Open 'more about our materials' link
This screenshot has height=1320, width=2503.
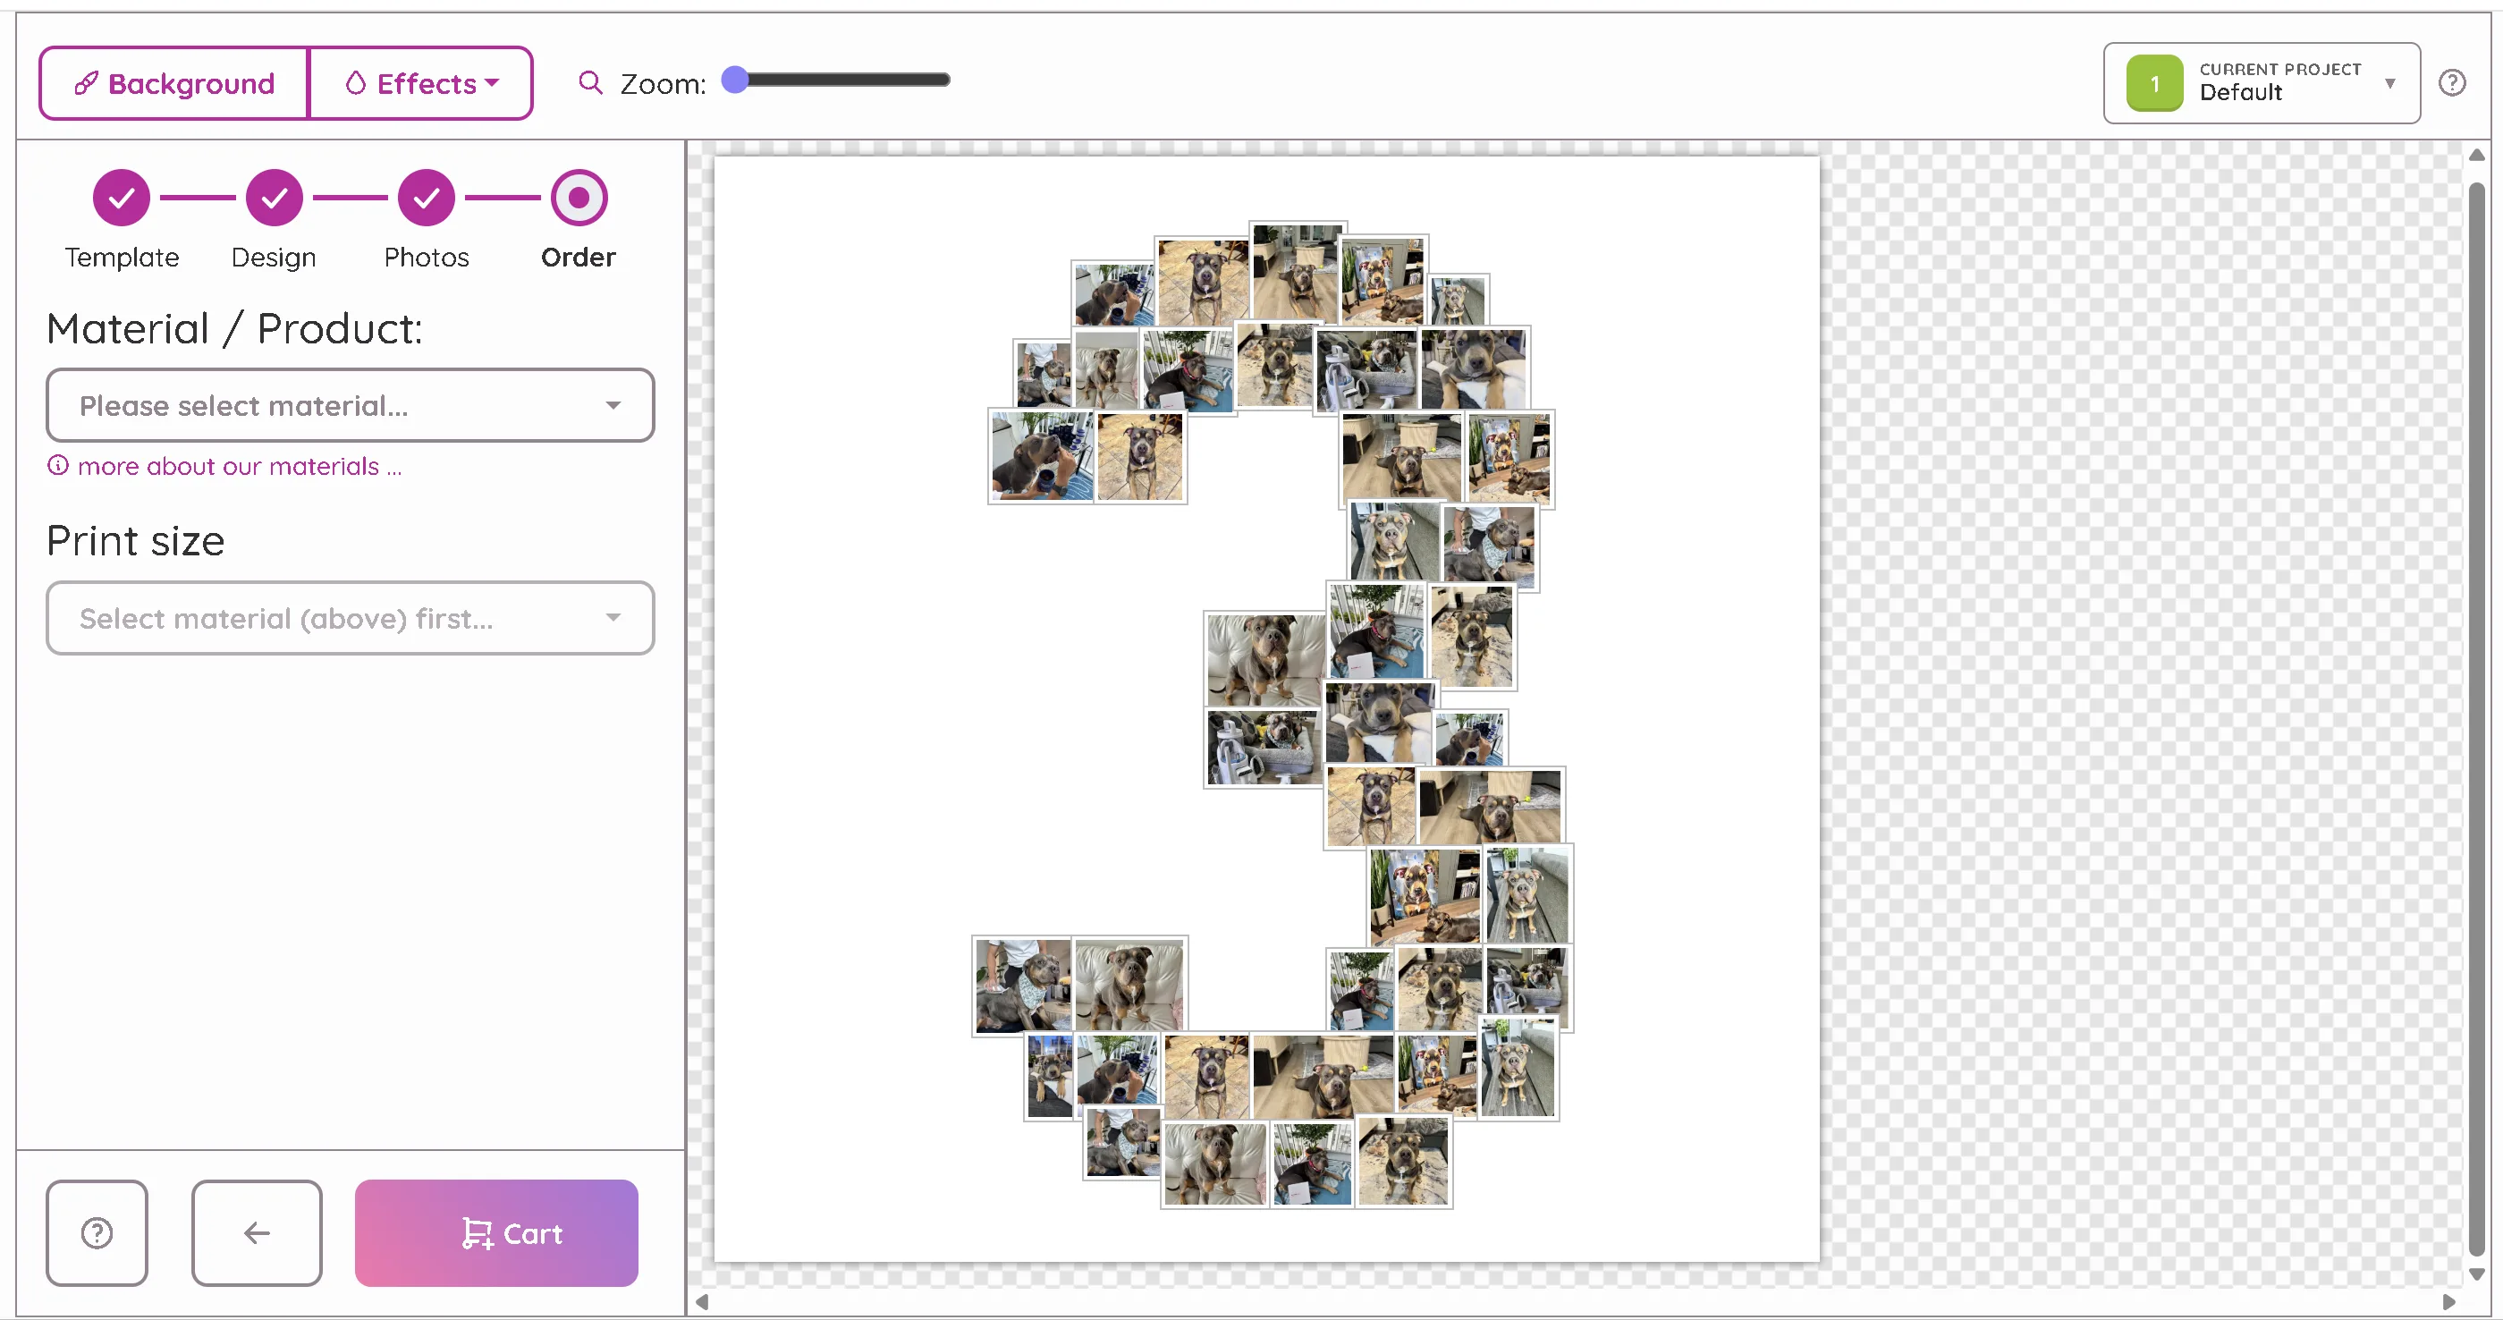239,467
